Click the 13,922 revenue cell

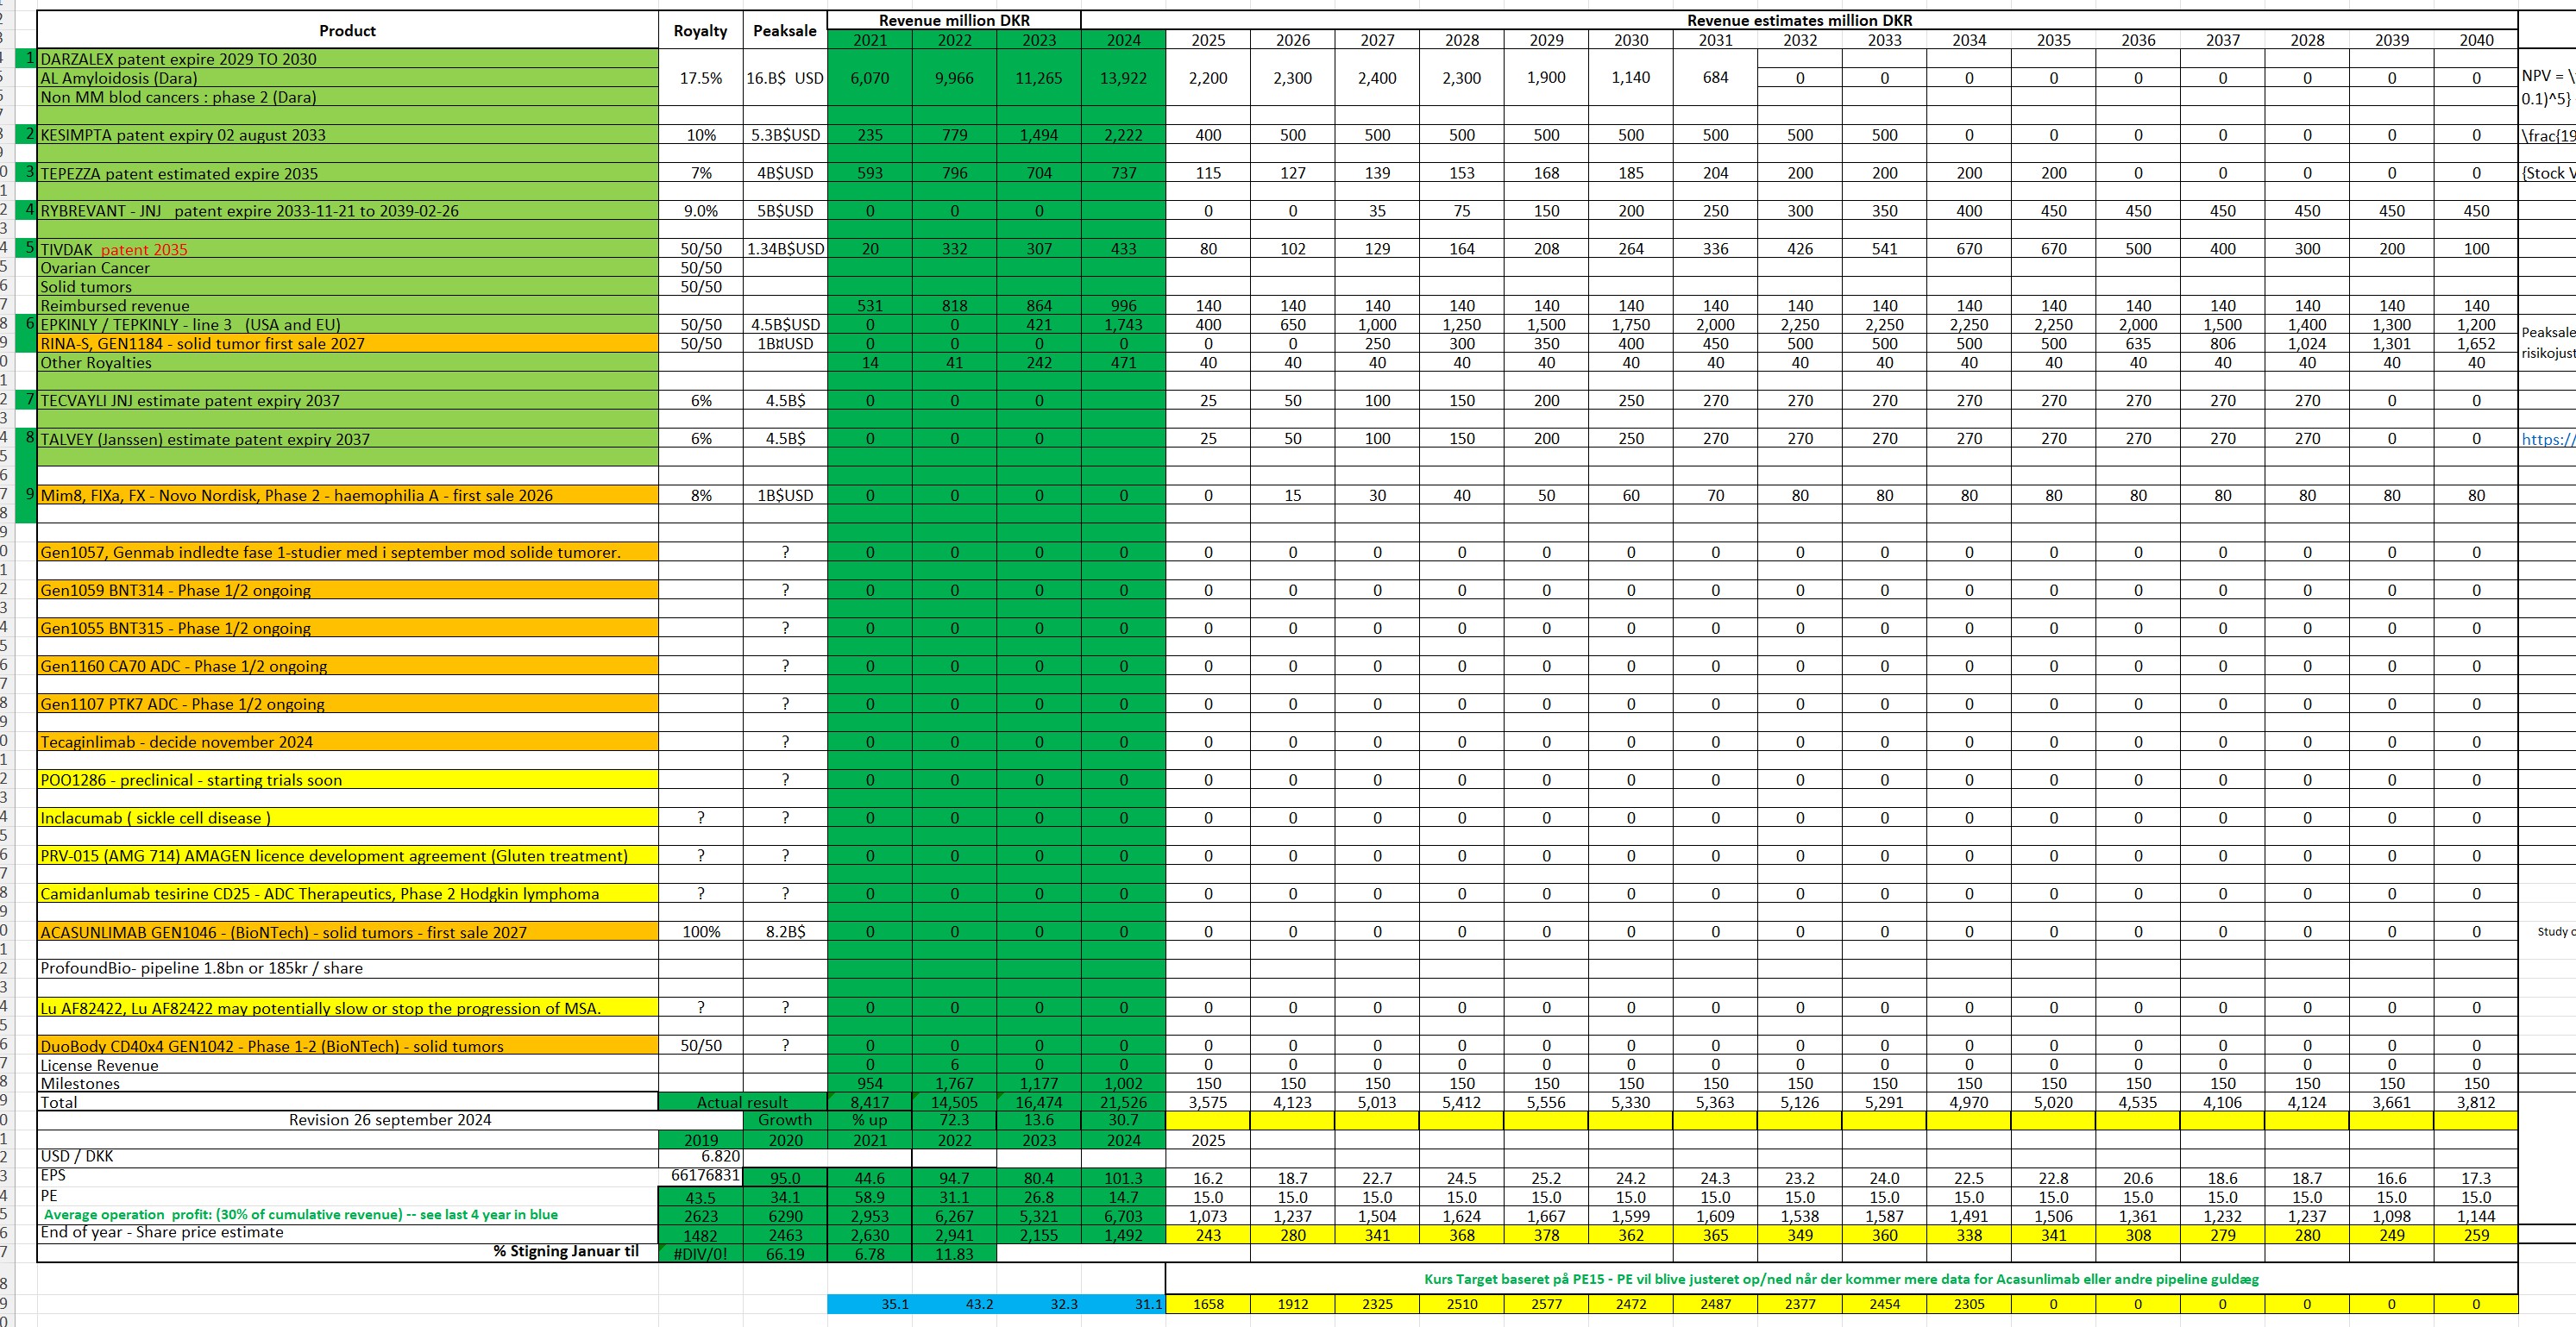pos(1124,78)
